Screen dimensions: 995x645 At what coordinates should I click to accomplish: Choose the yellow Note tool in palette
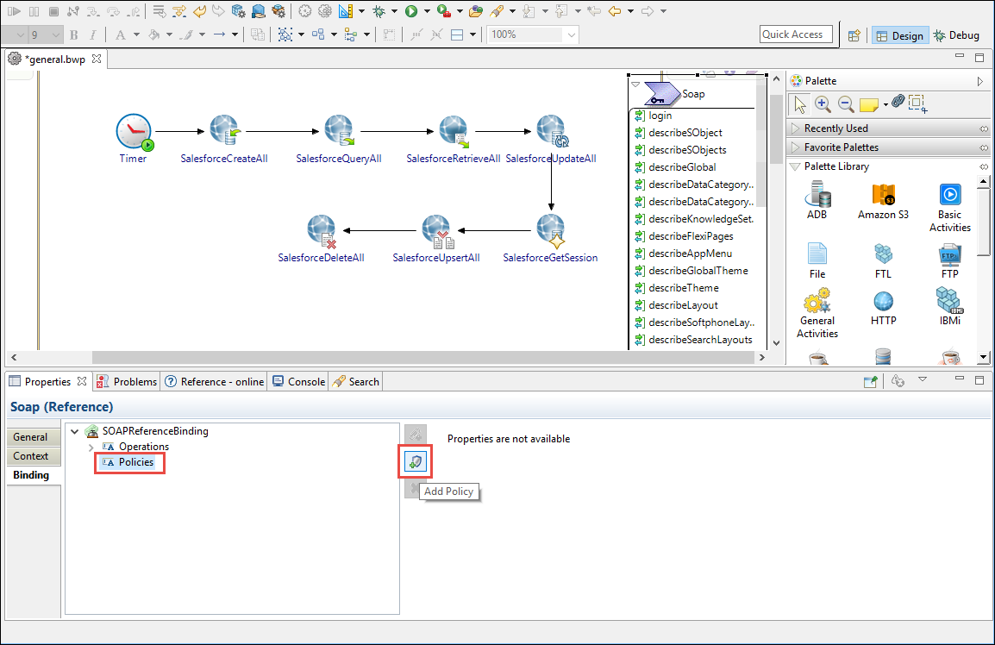click(868, 104)
